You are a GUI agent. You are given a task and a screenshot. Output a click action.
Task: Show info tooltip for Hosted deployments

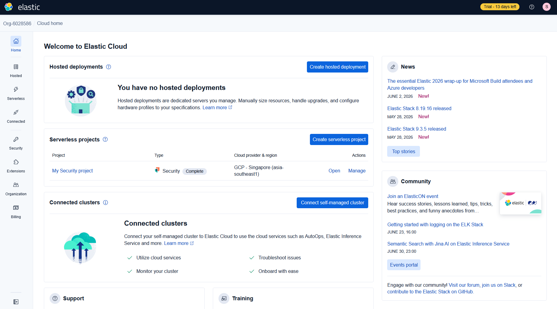[x=109, y=67]
